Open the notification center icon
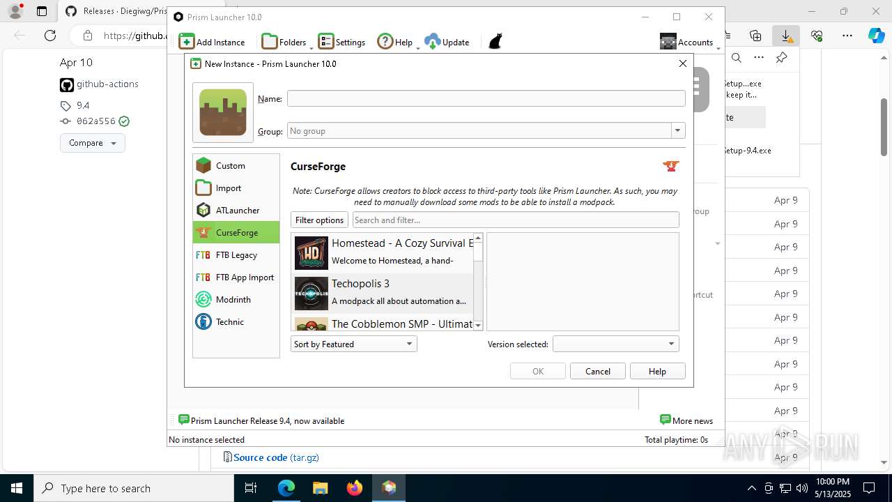This screenshot has height=502, width=892. [x=869, y=488]
